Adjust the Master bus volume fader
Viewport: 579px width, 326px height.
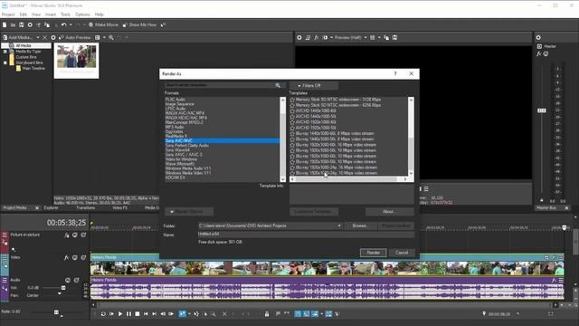[542, 110]
